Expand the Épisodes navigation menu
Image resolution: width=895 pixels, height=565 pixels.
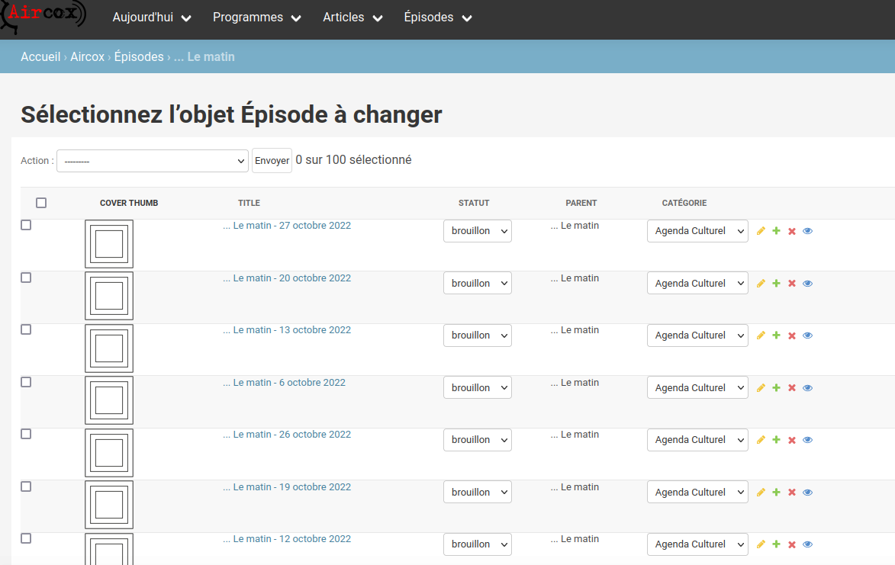pyautogui.click(x=437, y=18)
